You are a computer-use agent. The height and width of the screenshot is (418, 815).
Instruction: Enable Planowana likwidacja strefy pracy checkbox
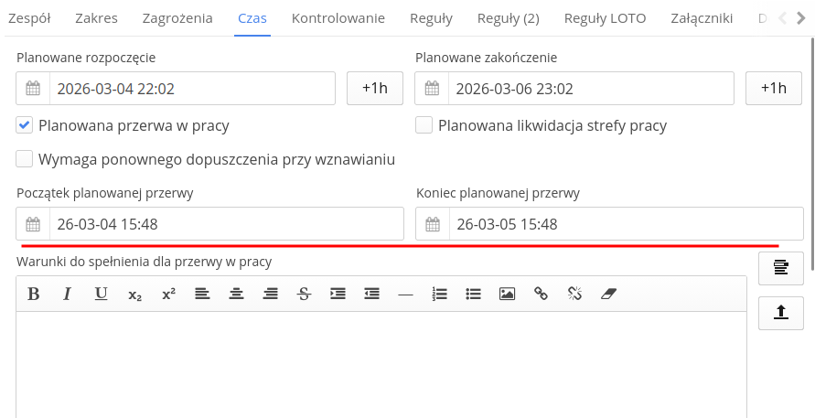pos(424,125)
